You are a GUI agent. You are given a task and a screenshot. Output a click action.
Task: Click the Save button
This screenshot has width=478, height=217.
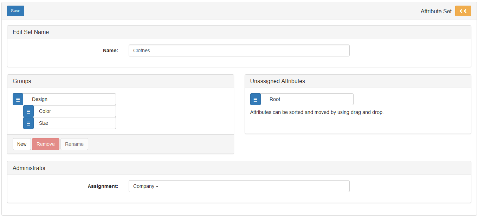coord(15,11)
